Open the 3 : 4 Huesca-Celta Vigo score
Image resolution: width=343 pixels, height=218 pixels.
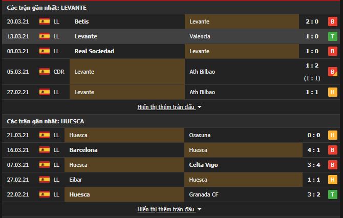[313, 165]
